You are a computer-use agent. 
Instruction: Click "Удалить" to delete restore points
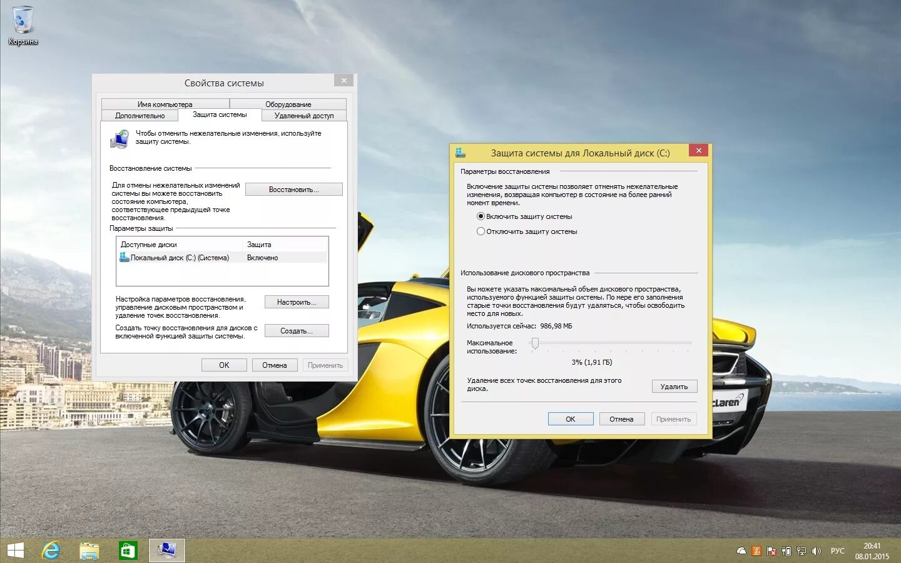click(674, 386)
